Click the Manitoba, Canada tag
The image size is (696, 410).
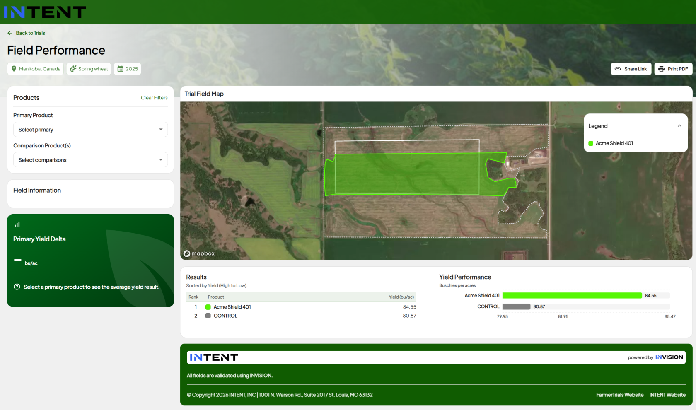click(x=36, y=69)
